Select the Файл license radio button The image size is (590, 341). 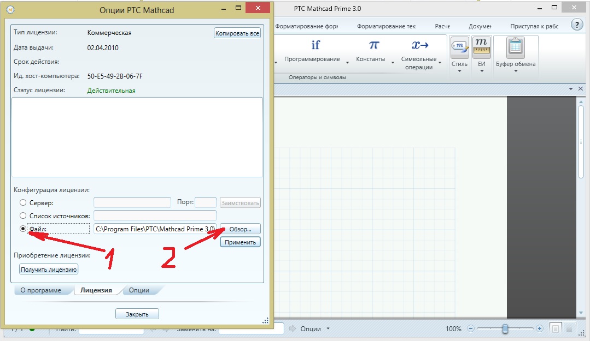tap(23, 229)
